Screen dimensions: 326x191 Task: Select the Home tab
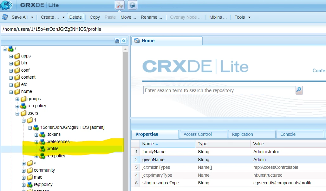click(x=167, y=41)
